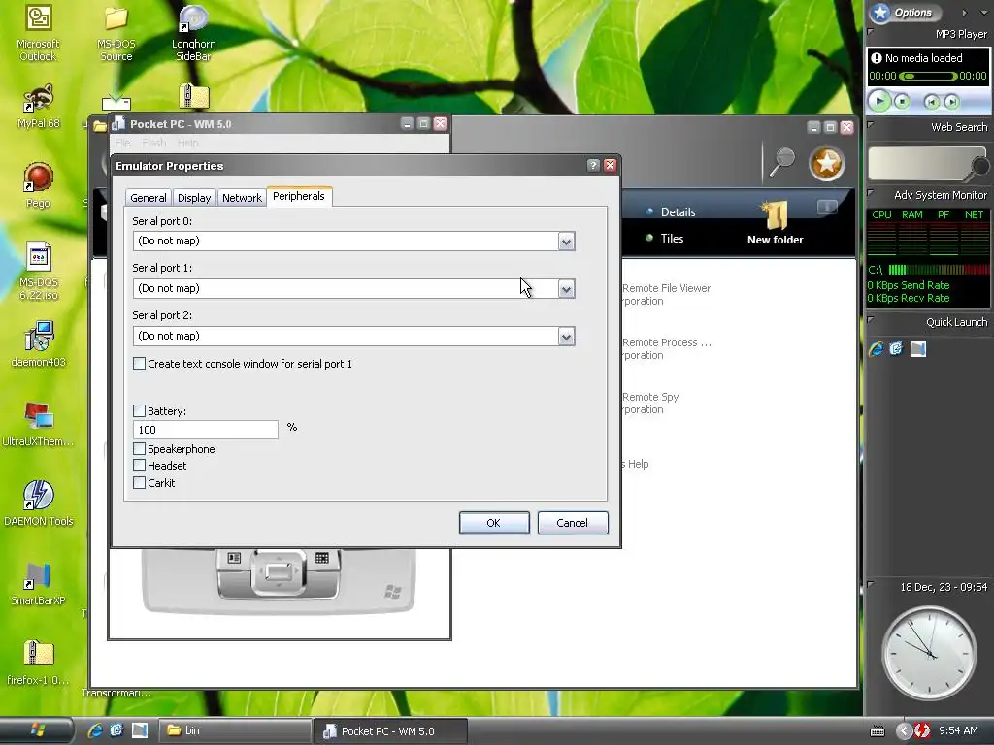The image size is (994, 745).
Task: Click Cancel in Emulator Properties
Action: pyautogui.click(x=573, y=523)
